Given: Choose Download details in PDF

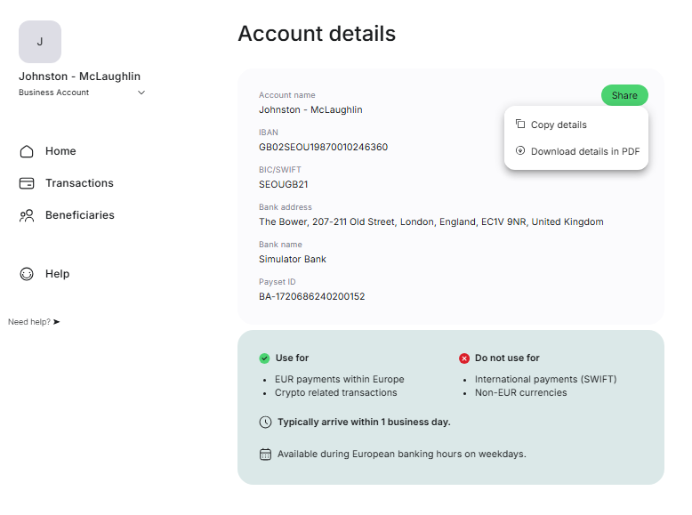Looking at the screenshot, I should tap(584, 151).
